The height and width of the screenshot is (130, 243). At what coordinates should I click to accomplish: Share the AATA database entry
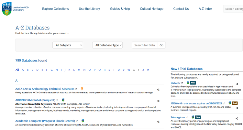point(158,90)
